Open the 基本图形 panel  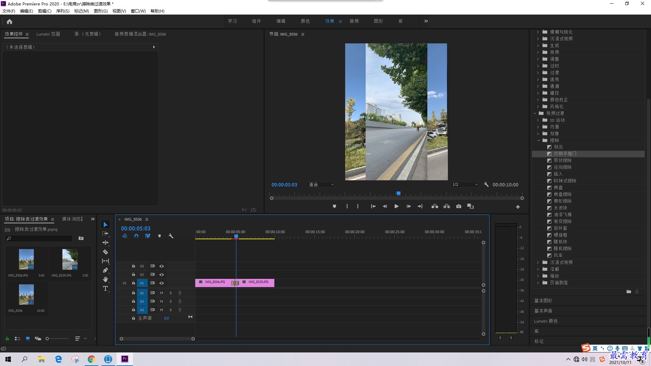pos(543,301)
